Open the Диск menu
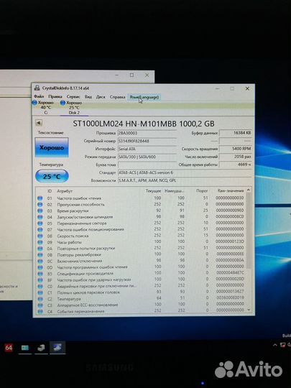This screenshot has width=291, height=388. (x=101, y=97)
